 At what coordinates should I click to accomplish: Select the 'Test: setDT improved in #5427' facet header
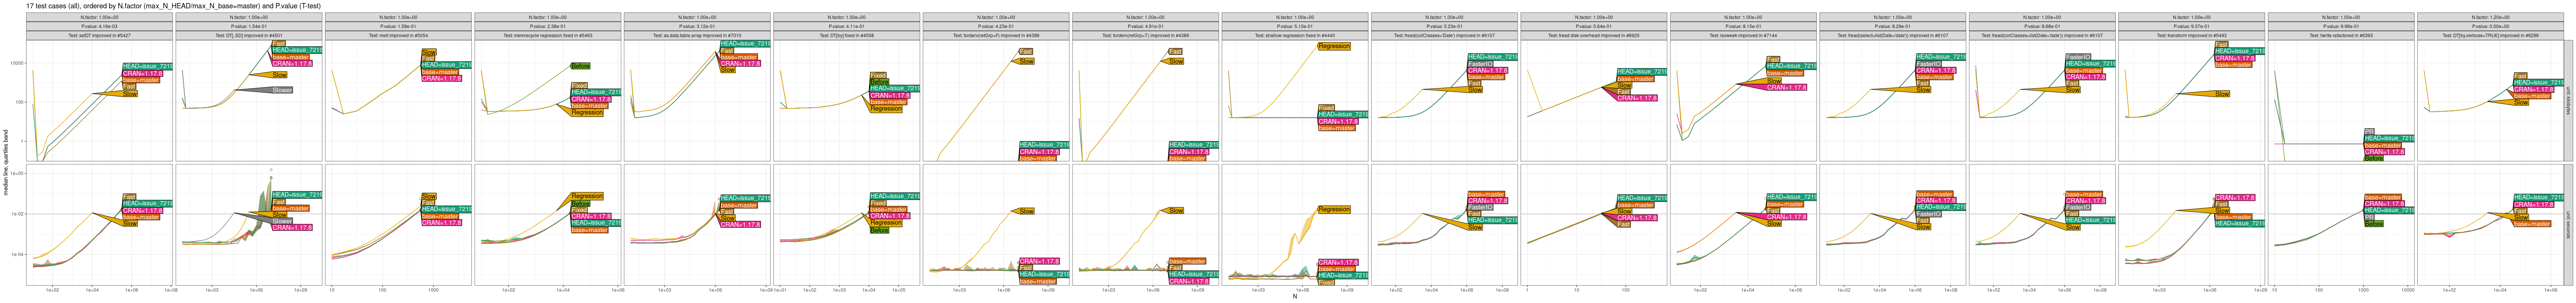pos(99,35)
